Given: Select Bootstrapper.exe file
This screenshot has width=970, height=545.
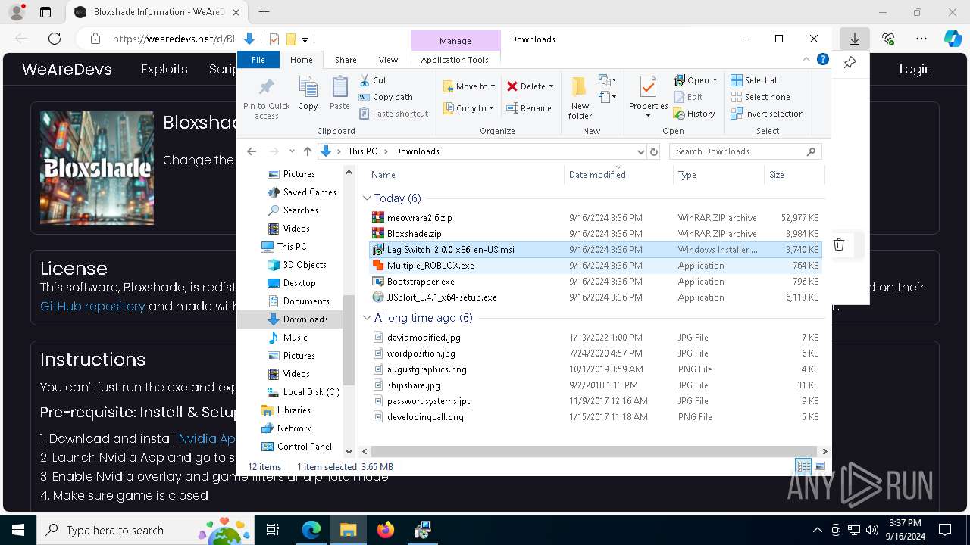Looking at the screenshot, I should click(x=595, y=282).
